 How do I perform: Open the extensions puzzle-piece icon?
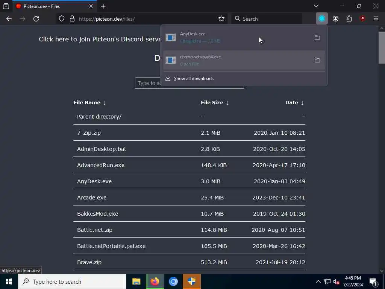[x=349, y=19]
